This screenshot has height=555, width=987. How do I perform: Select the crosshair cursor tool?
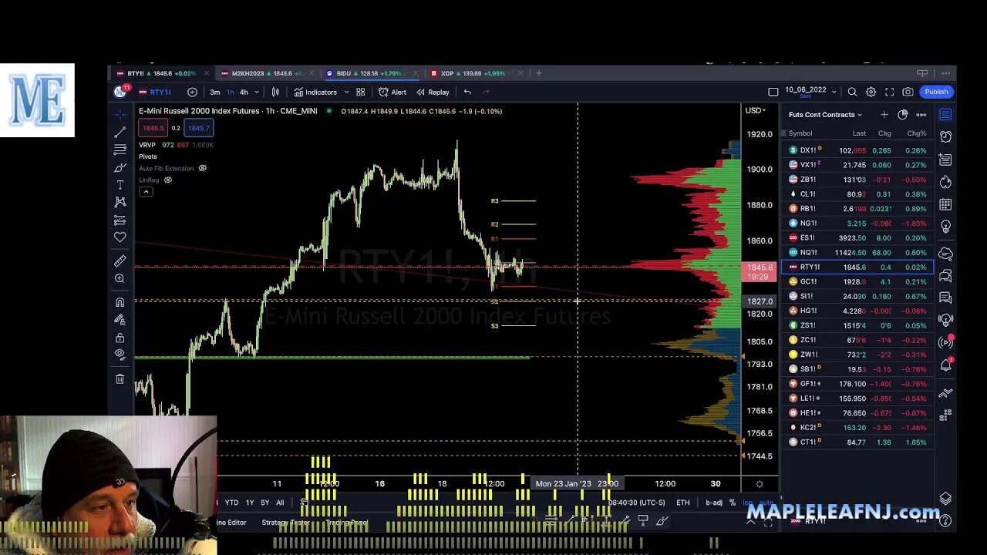[120, 115]
